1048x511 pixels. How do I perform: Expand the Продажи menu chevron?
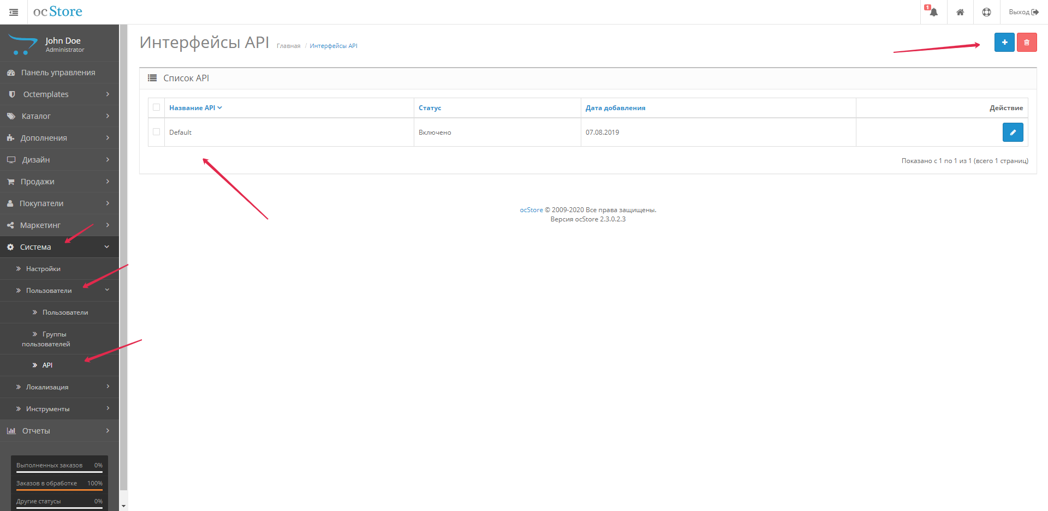pyautogui.click(x=108, y=181)
